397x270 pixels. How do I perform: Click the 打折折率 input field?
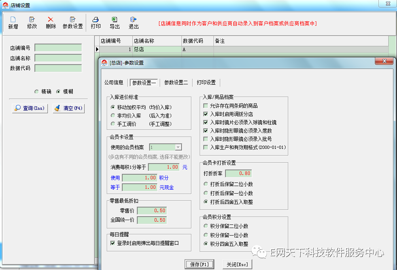tap(238, 173)
